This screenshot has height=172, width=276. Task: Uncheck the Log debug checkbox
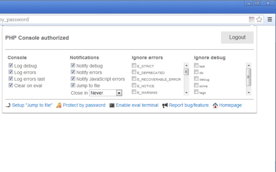tap(11, 66)
